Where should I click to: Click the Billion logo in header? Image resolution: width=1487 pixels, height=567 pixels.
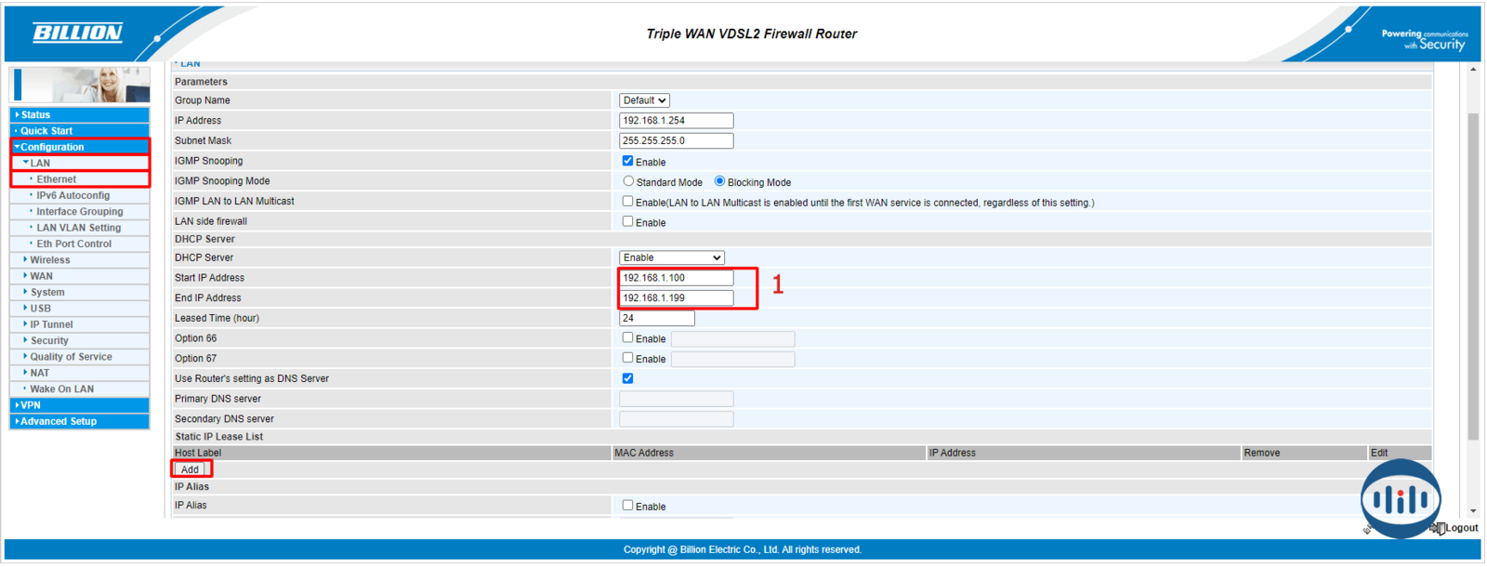click(78, 33)
